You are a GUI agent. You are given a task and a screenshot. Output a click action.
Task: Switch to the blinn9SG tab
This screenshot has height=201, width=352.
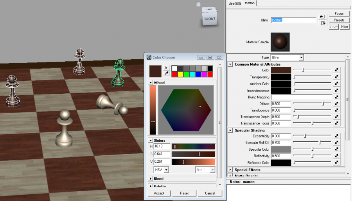coord(233,3)
